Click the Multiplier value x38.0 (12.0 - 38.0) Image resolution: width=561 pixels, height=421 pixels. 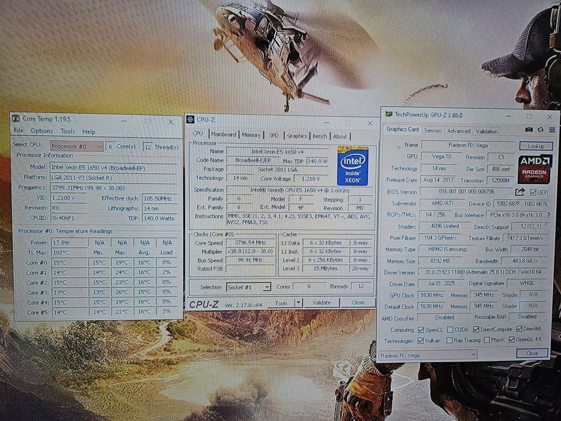point(250,251)
